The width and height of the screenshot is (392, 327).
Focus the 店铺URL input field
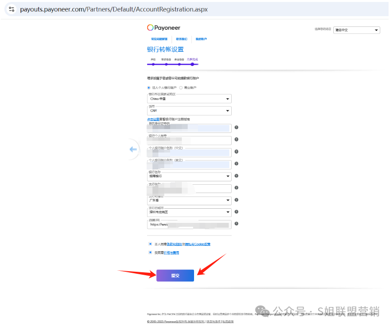pyautogui.click(x=189, y=224)
